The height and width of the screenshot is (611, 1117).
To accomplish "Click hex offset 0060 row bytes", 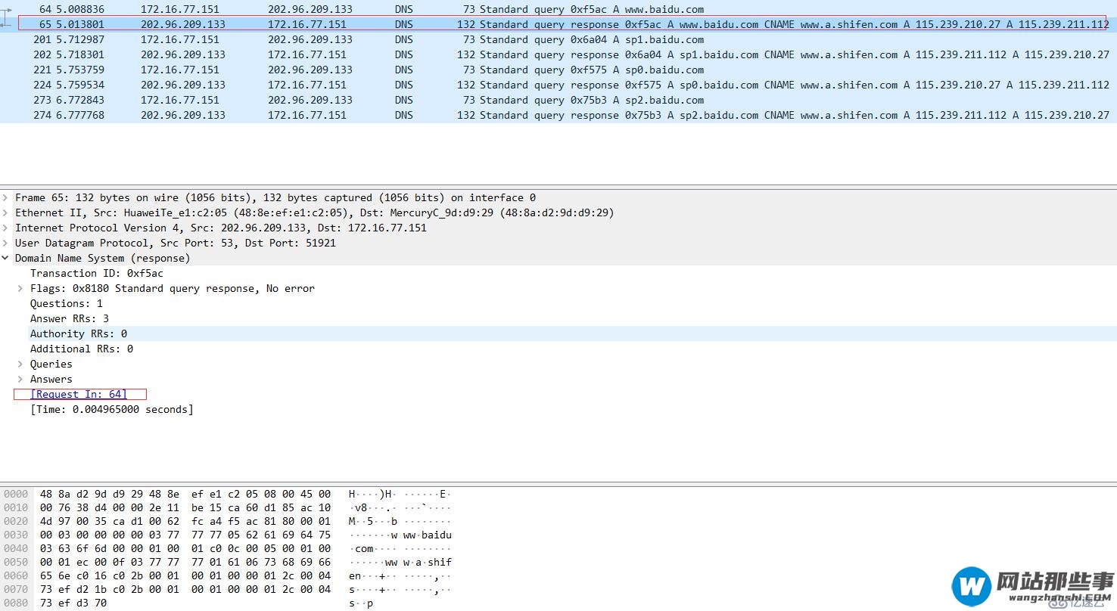I will point(185,575).
